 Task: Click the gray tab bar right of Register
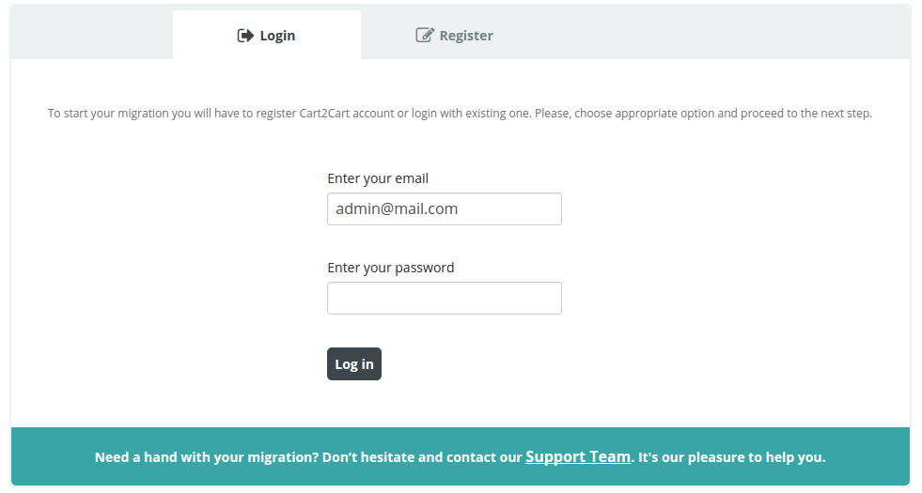coord(714,36)
